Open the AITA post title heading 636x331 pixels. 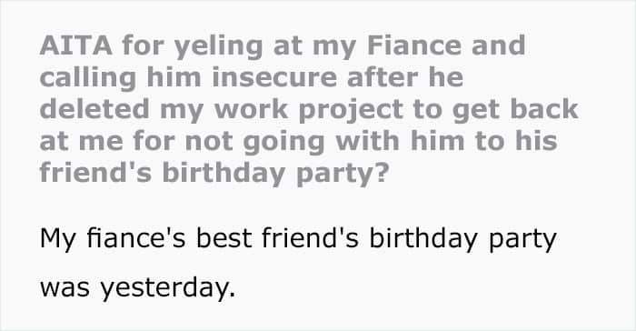[309, 109]
